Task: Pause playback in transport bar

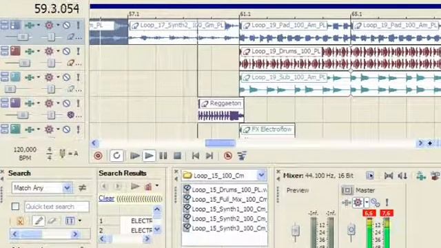Action: point(163,156)
